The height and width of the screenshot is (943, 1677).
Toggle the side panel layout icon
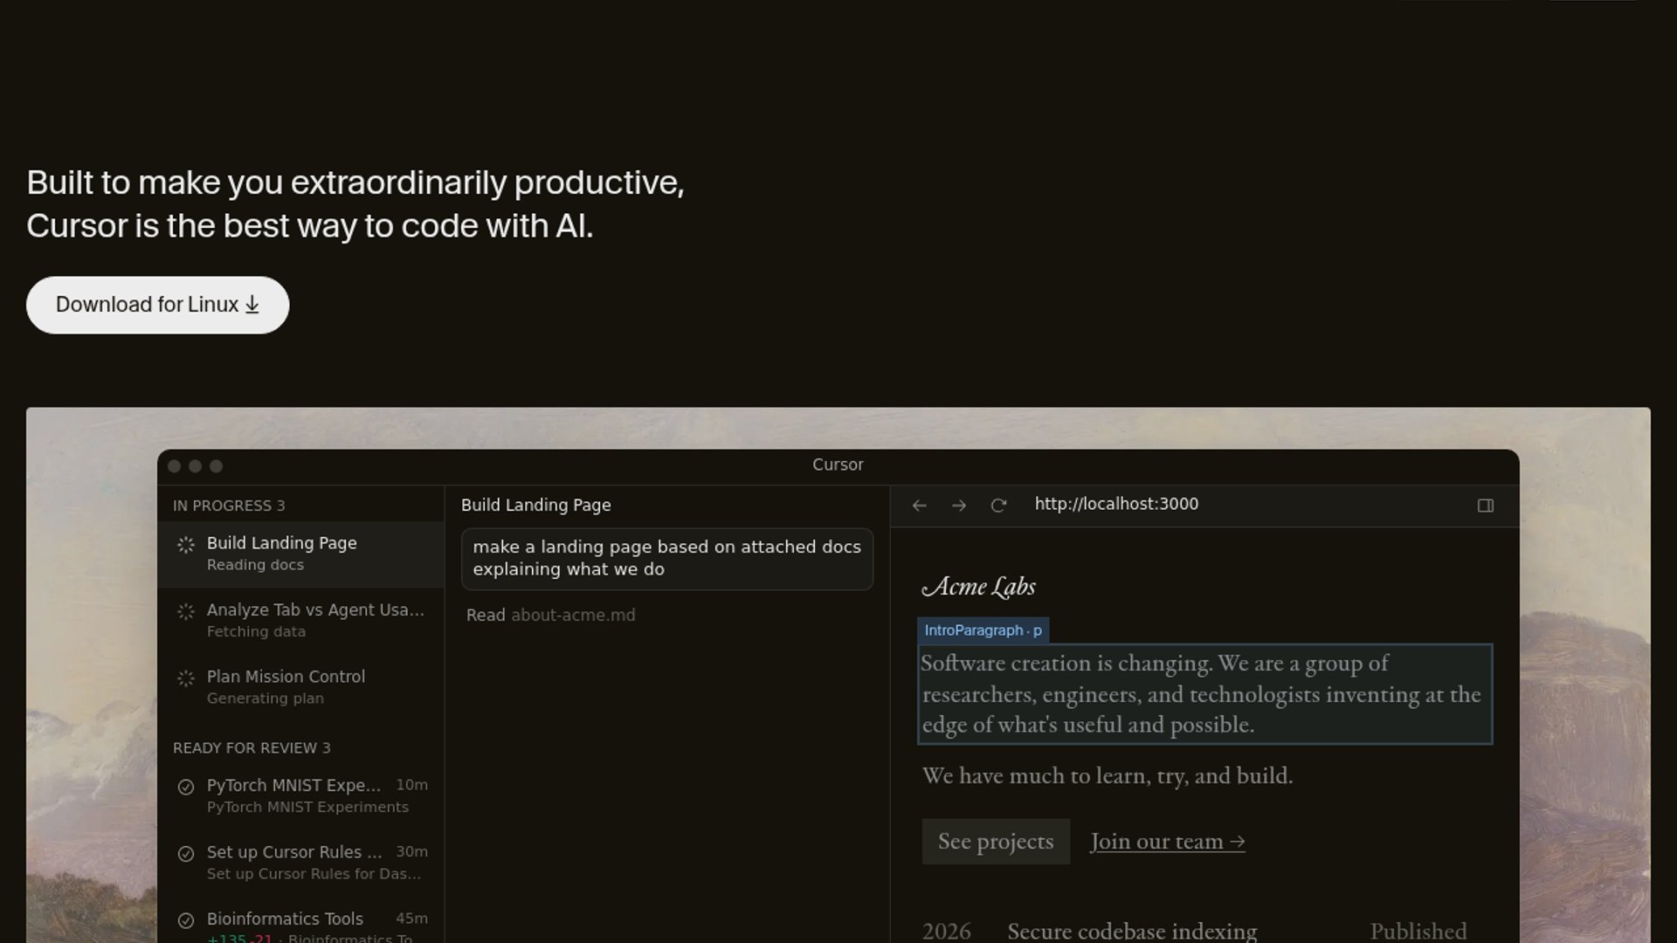point(1485,506)
